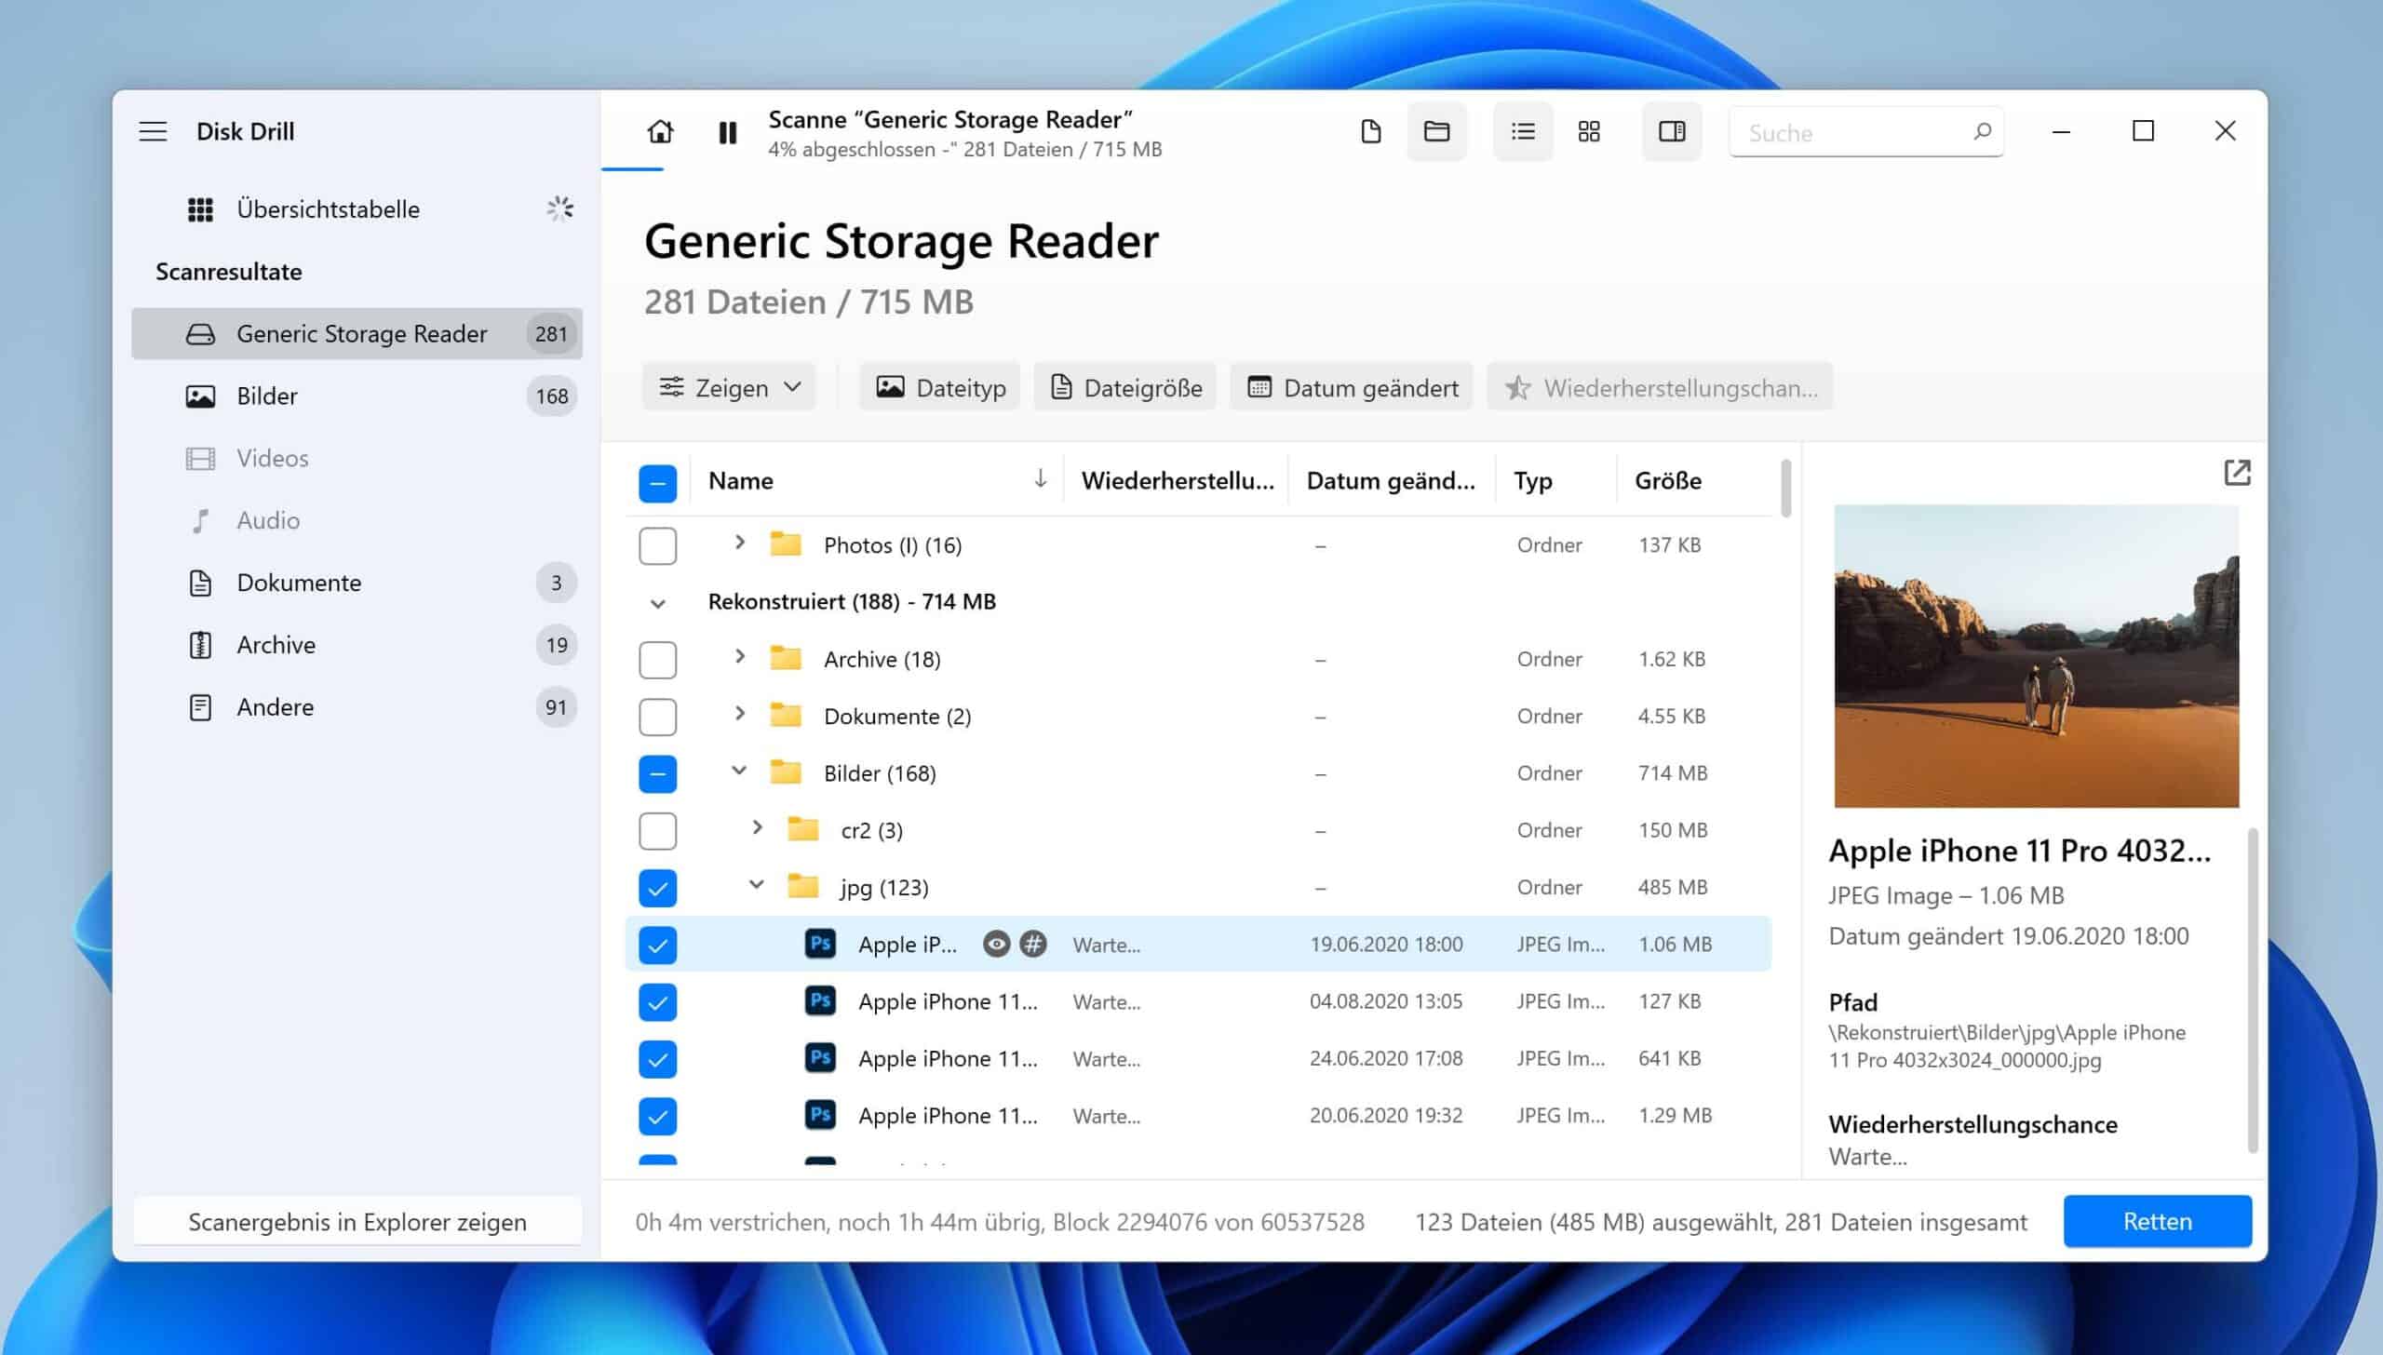Click the desert photo preview thumbnail
Viewport: 2383px width, 1355px height.
click(x=2037, y=656)
